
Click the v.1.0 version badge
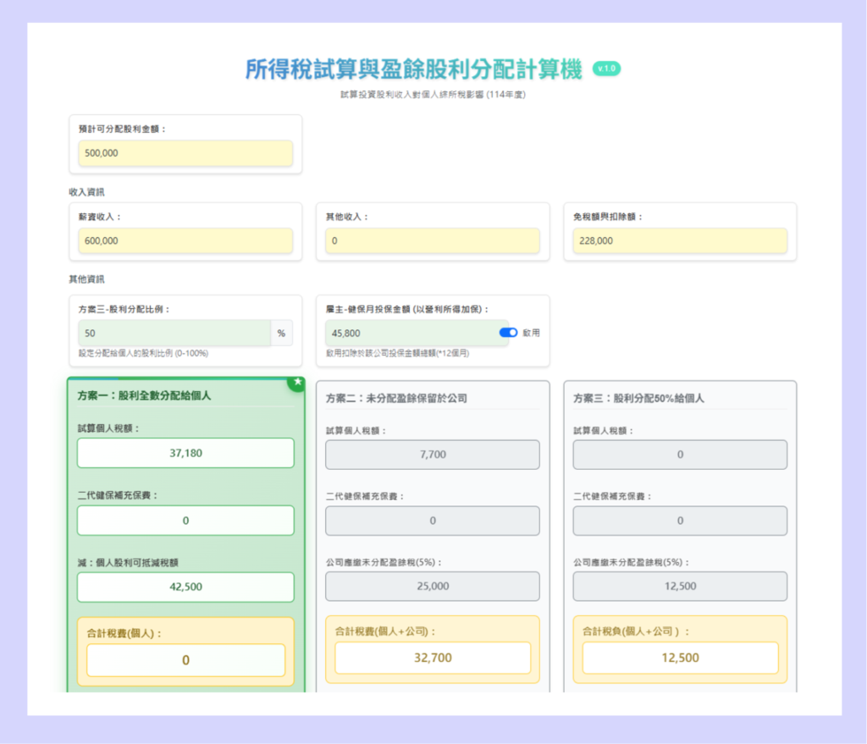coord(606,69)
